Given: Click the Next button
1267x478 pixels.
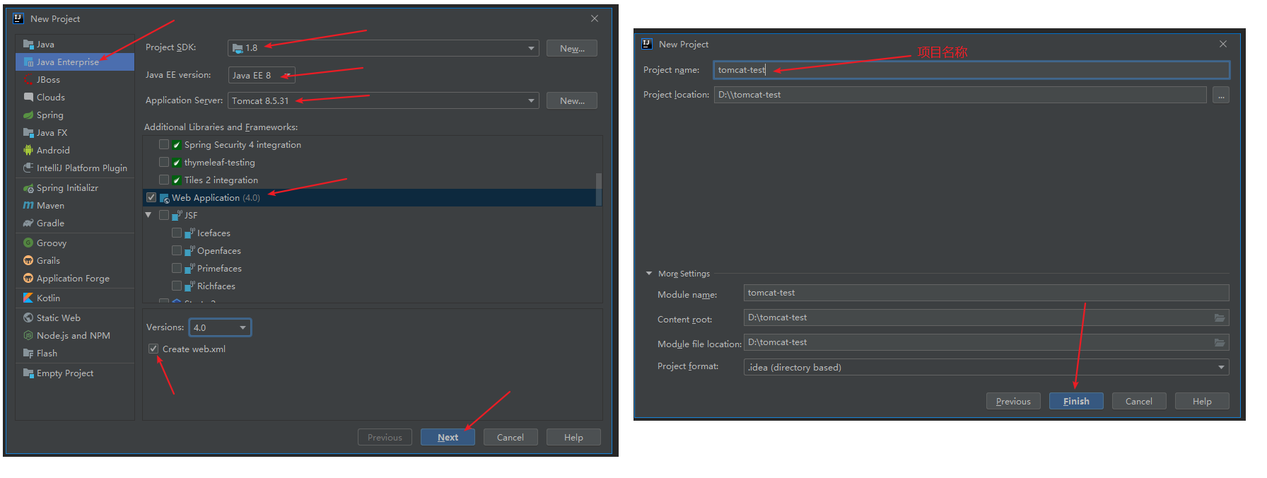Looking at the screenshot, I should tap(448, 437).
